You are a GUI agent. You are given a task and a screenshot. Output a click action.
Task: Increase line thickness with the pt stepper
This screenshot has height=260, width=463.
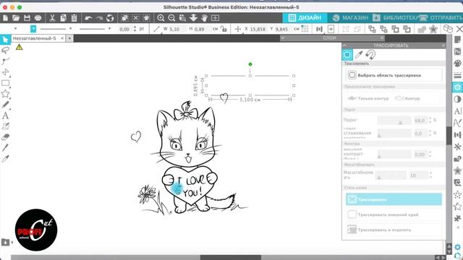click(x=135, y=27)
